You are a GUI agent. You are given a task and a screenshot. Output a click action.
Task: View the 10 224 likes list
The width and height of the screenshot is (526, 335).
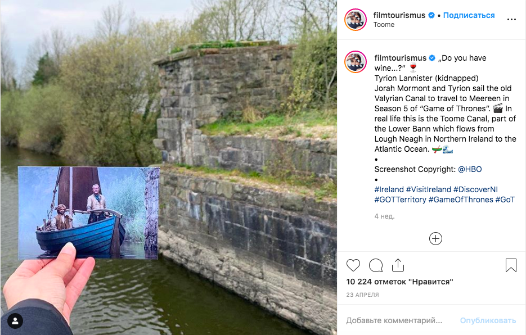click(399, 282)
